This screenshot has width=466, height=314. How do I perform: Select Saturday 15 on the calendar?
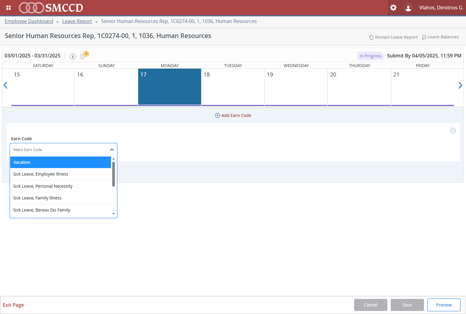[43, 87]
